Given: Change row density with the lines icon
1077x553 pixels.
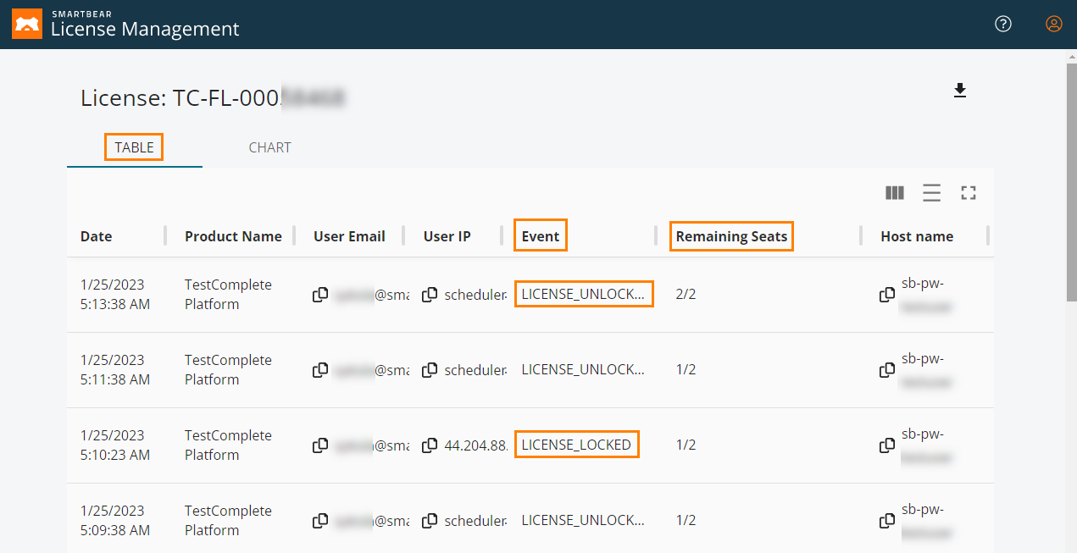Looking at the screenshot, I should pyautogui.click(x=932, y=193).
